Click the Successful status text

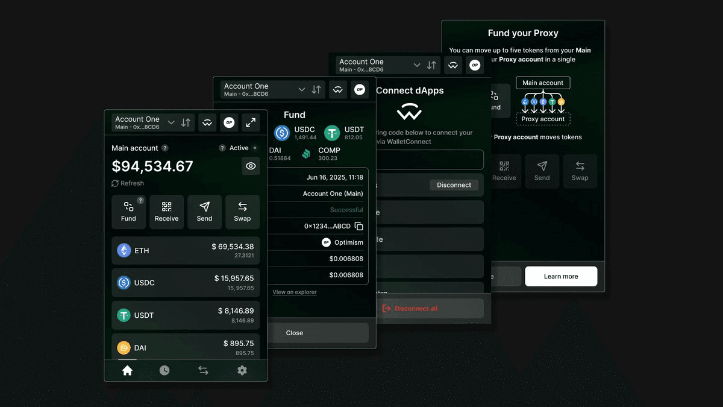click(346, 210)
